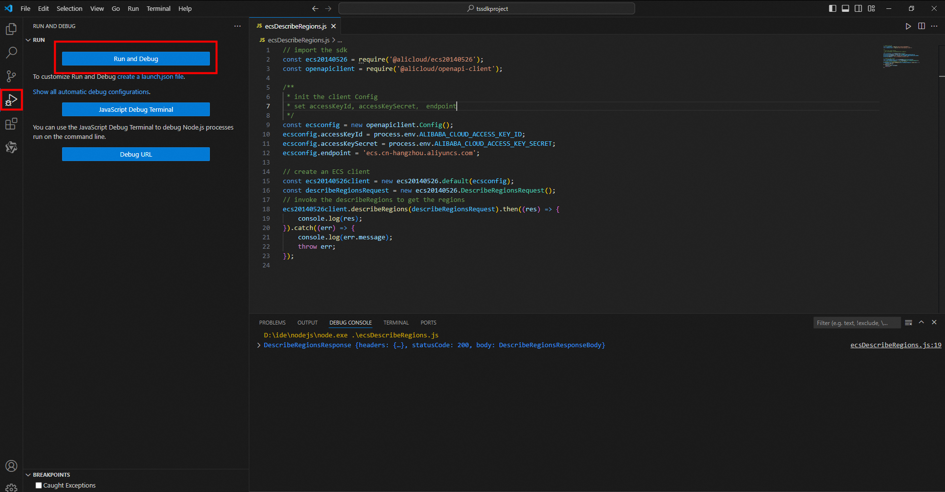Click the tssdkproject command center search box
Screen dimensions: 945x492
coord(487,8)
